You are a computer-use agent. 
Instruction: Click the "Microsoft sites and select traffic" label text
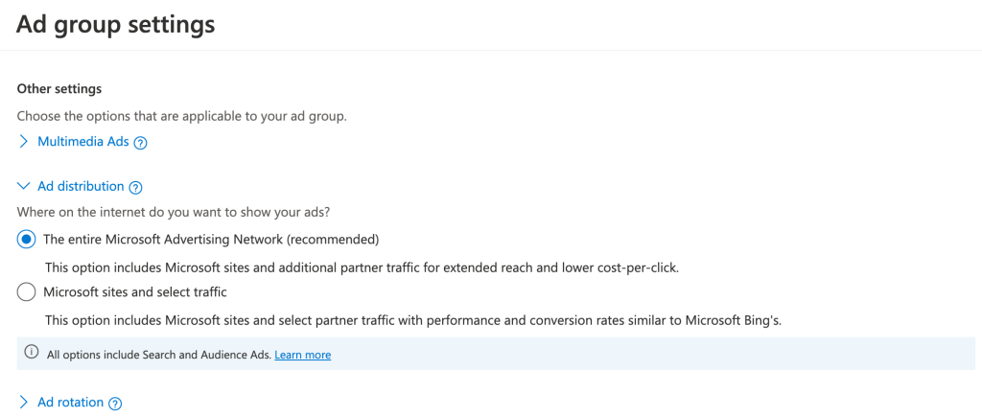click(135, 291)
